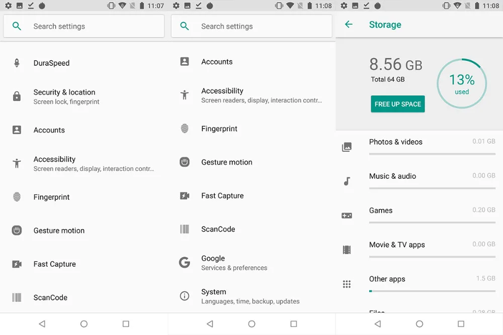The height and width of the screenshot is (335, 503).
Task: Tap Gesture motion icon in left screen
Action: [x=17, y=230]
